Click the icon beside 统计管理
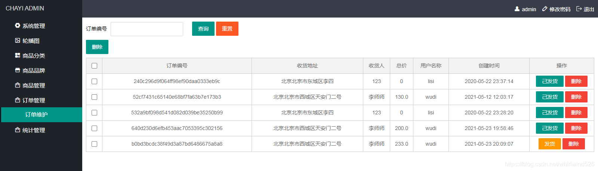598x171 pixels. tap(18, 130)
